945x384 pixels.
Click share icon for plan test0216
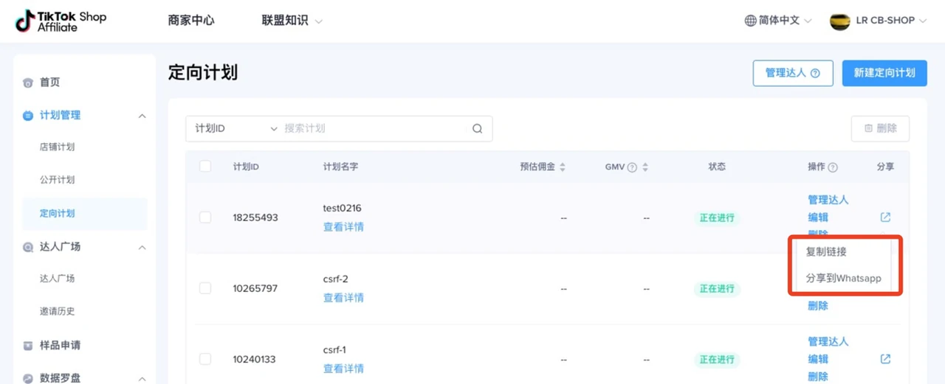pos(885,217)
